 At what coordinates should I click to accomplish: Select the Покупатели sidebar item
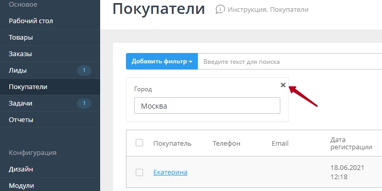50,87
